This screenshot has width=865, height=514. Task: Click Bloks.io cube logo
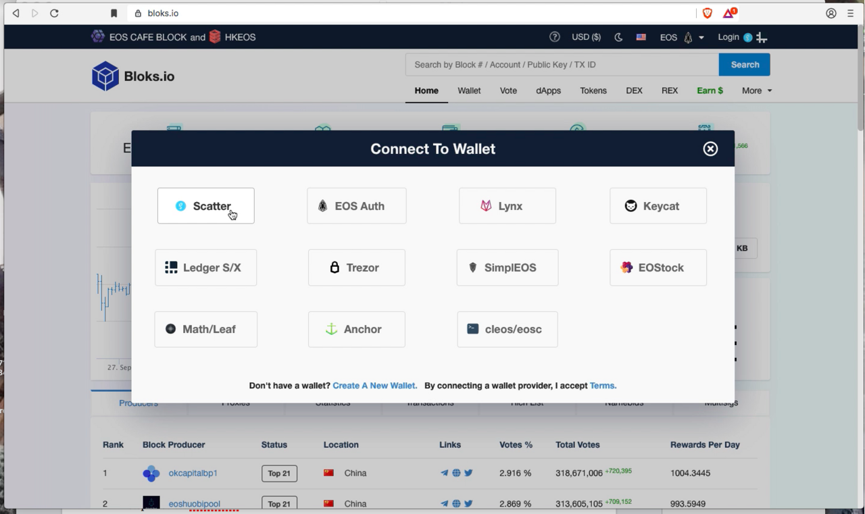tap(105, 76)
